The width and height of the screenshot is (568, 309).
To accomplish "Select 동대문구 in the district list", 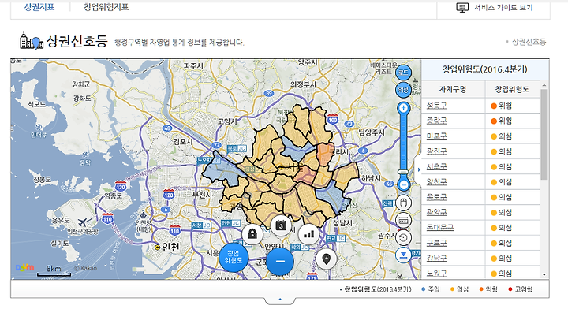I will click(x=440, y=228).
